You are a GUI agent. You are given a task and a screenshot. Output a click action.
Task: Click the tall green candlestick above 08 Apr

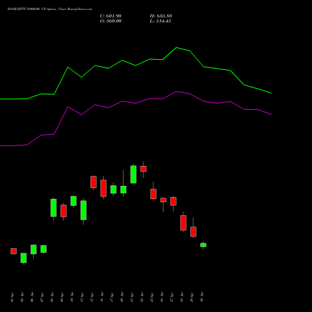point(54,208)
